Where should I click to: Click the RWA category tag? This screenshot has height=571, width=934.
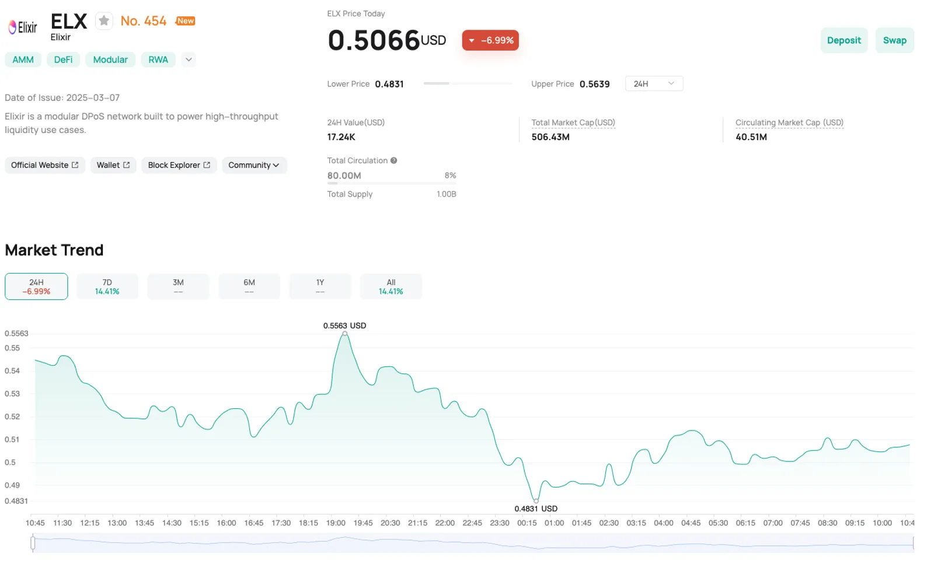pos(158,59)
